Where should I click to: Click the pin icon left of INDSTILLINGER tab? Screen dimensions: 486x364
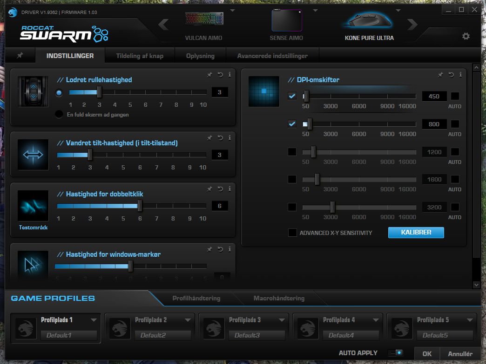coord(20,55)
